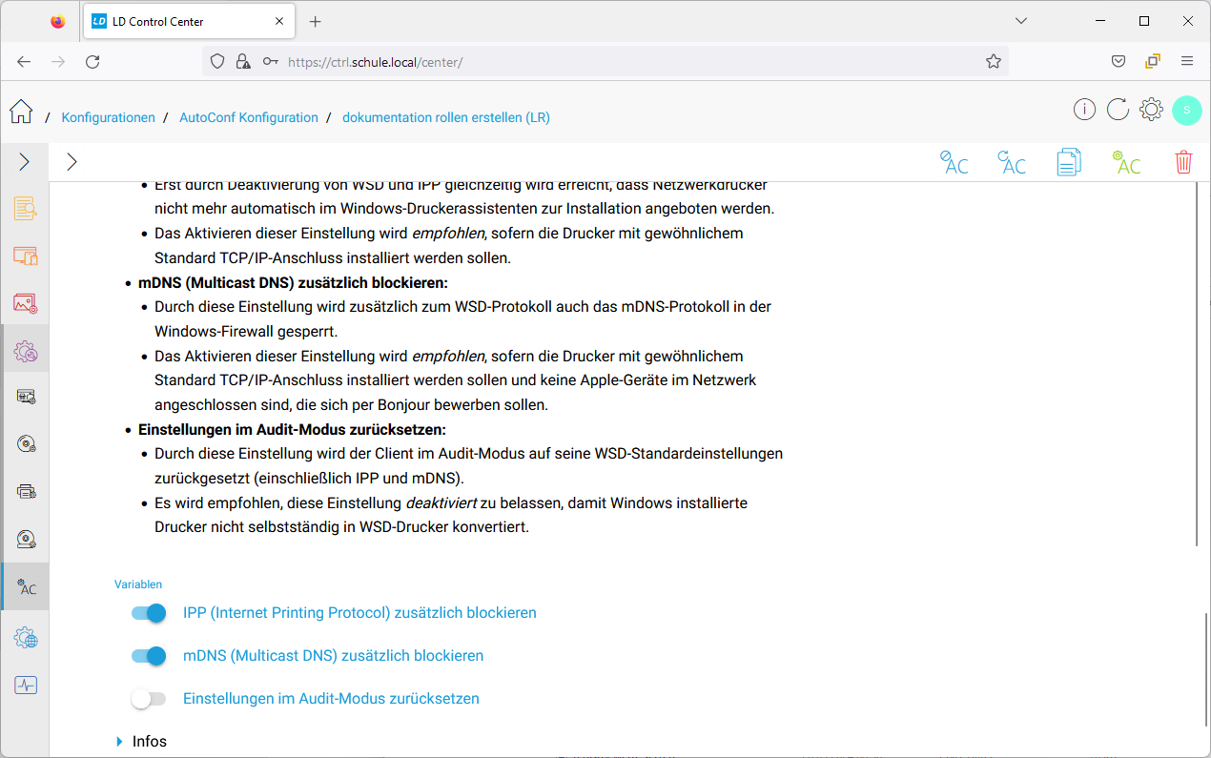Open the sidebar document search icon
This screenshot has height=758, width=1211.
[x=26, y=208]
